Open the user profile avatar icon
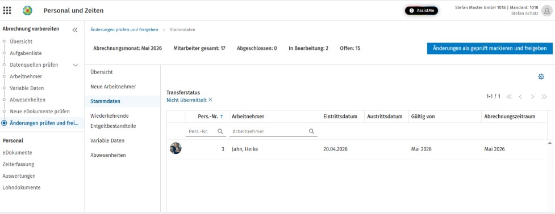The width and height of the screenshot is (555, 214). pos(546,11)
